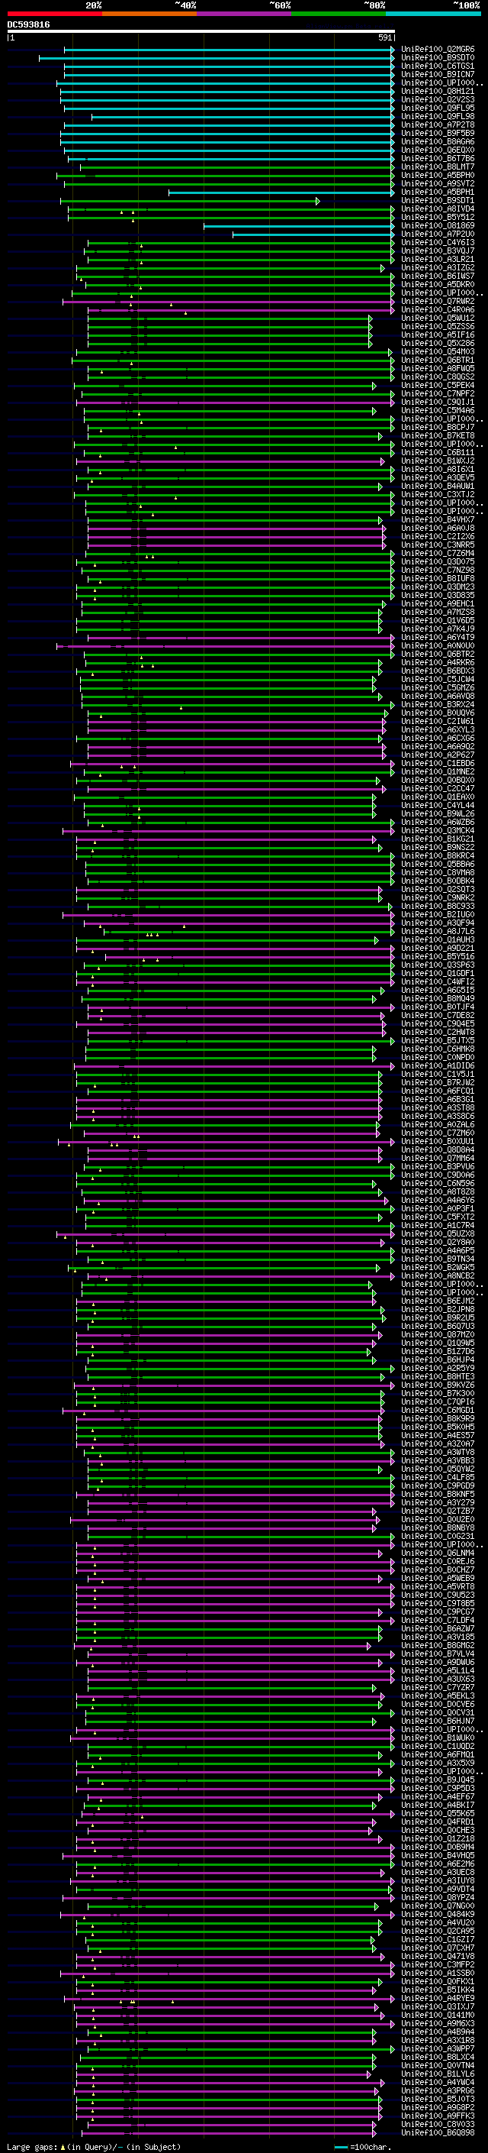Select label UniRef100_A4A6Y6

tap(438, 1201)
